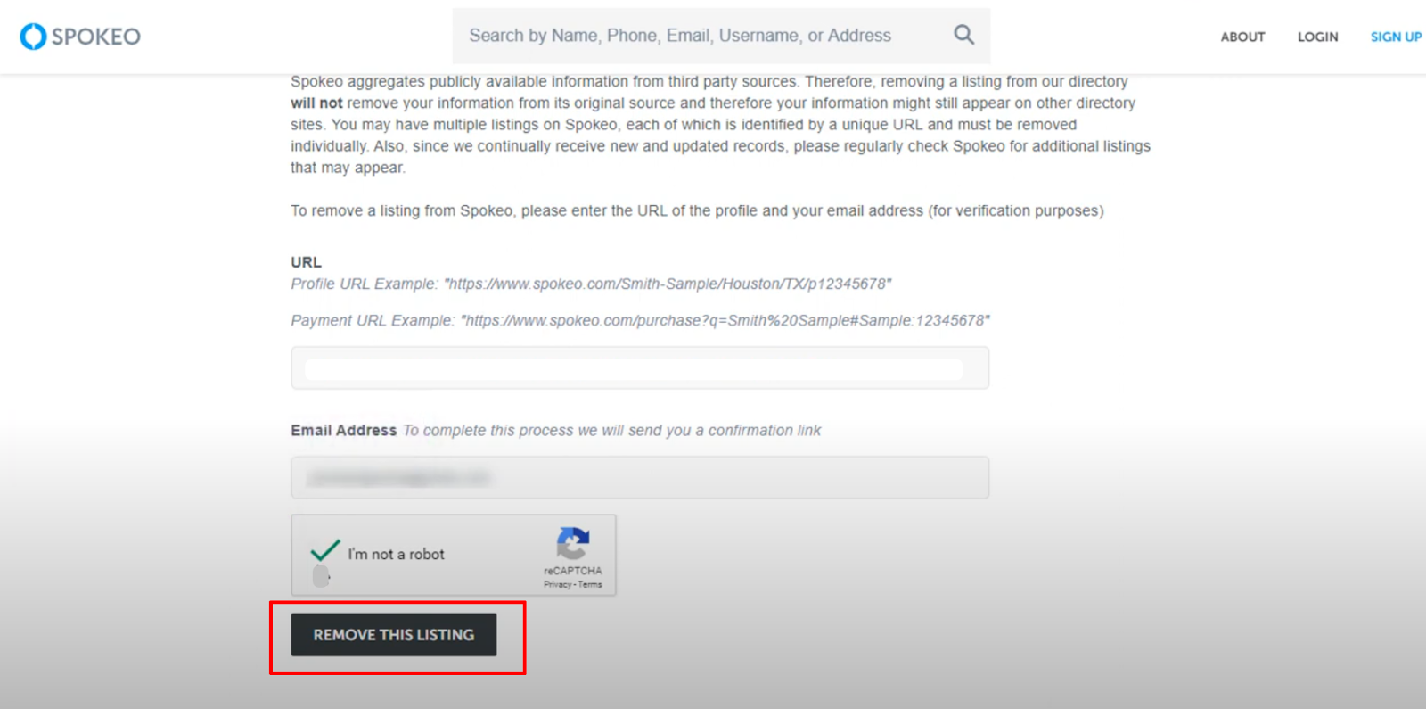Click the bold 'will not' text
Screen dimensions: 1426x709
point(316,103)
